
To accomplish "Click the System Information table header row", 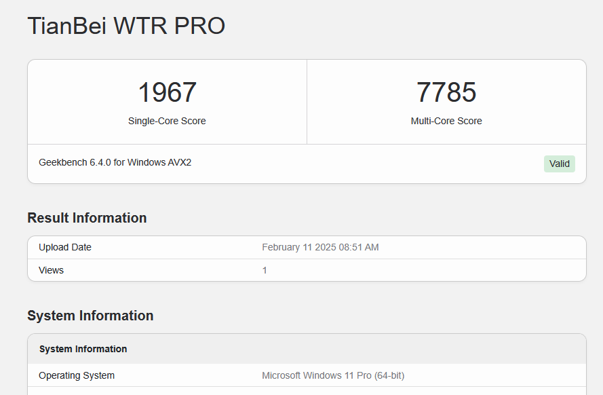I will click(x=307, y=349).
